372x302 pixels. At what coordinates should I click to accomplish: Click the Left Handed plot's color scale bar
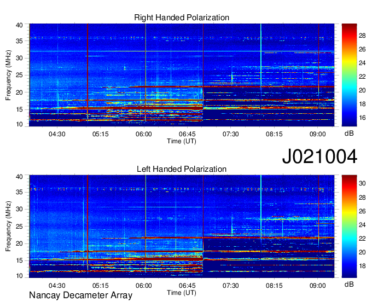coord(349,226)
